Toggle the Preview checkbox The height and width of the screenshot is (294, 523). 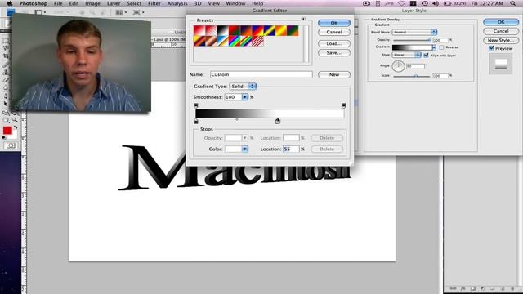(x=491, y=48)
